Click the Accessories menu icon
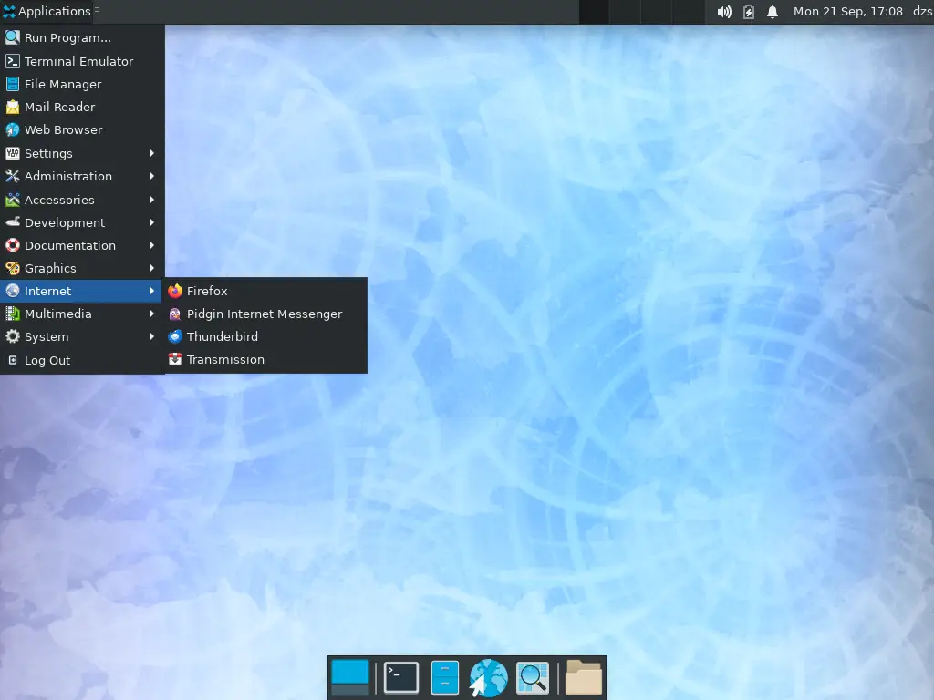Image resolution: width=934 pixels, height=700 pixels. pos(13,200)
